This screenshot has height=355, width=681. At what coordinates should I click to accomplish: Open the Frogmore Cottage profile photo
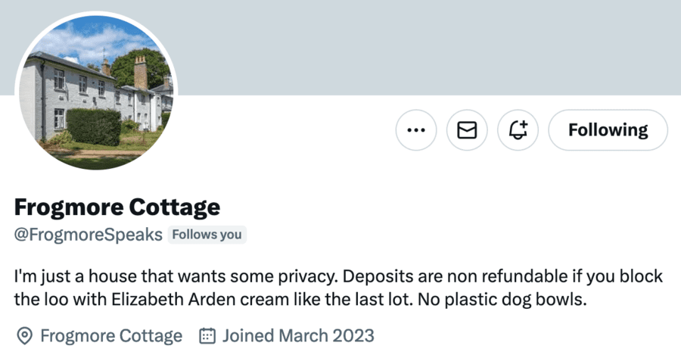coord(96,91)
